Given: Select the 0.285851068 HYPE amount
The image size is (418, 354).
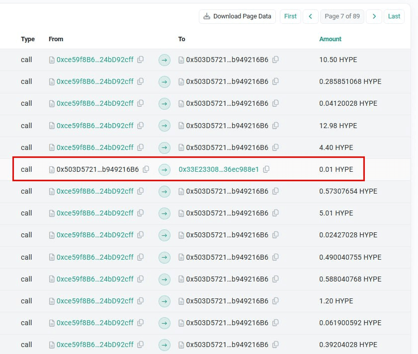Looking at the screenshot, I should 350,81.
